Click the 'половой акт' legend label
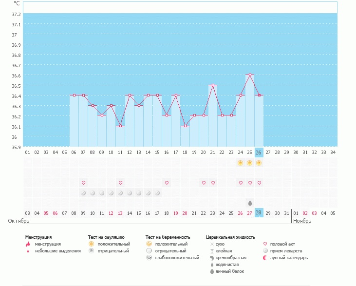The image size is (356, 286). pos(282,244)
